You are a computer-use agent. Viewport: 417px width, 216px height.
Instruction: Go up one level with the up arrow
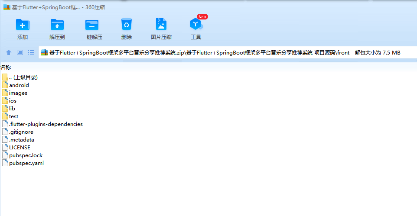(9, 52)
